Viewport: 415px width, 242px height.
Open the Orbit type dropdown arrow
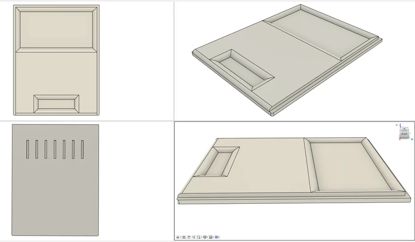point(181,237)
